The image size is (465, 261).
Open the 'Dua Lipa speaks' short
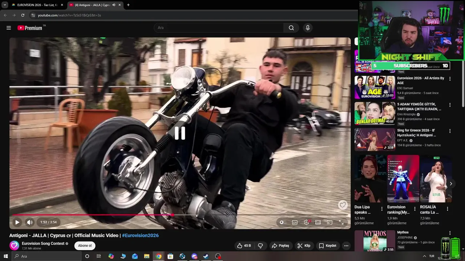coord(370,179)
